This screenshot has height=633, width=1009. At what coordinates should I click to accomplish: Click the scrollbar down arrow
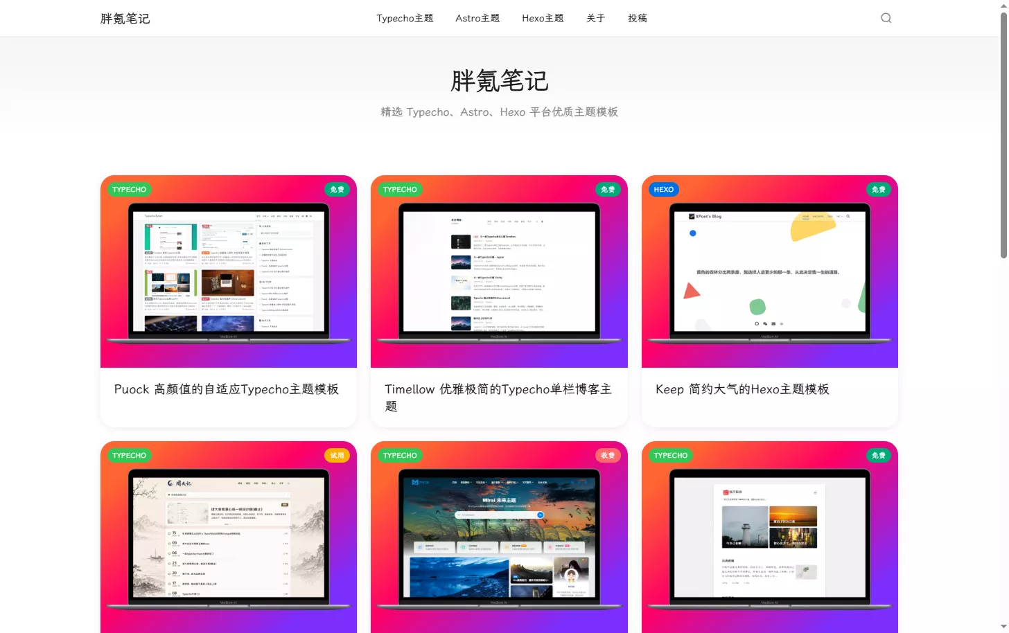(x=1003, y=627)
